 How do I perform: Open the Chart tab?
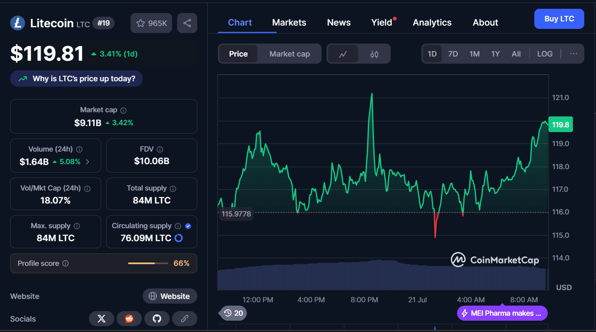(240, 23)
